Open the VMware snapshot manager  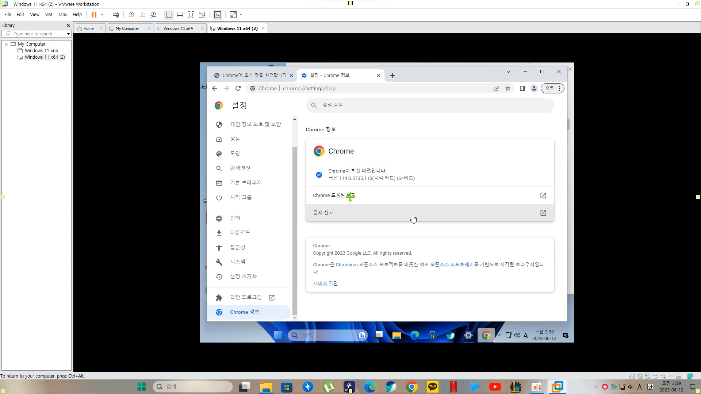(153, 15)
